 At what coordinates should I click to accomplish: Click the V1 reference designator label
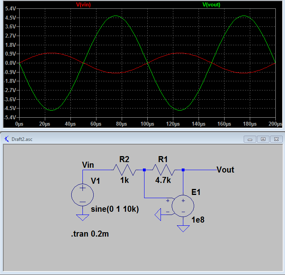(x=95, y=181)
